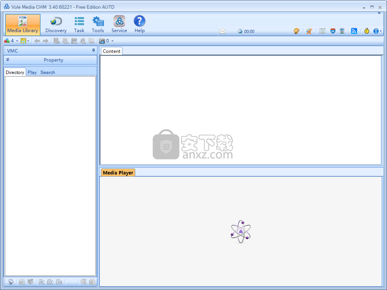Click the export to CHM icon
Image resolution: width=387 pixels, height=290 pixels.
(x=59, y=282)
